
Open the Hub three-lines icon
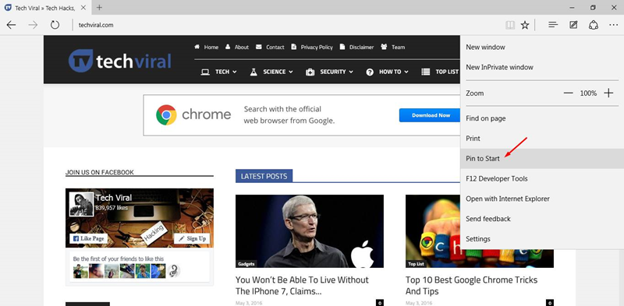tap(553, 25)
